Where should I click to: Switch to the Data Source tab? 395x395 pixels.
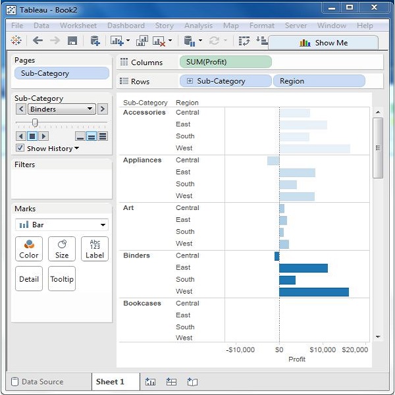coord(37,382)
